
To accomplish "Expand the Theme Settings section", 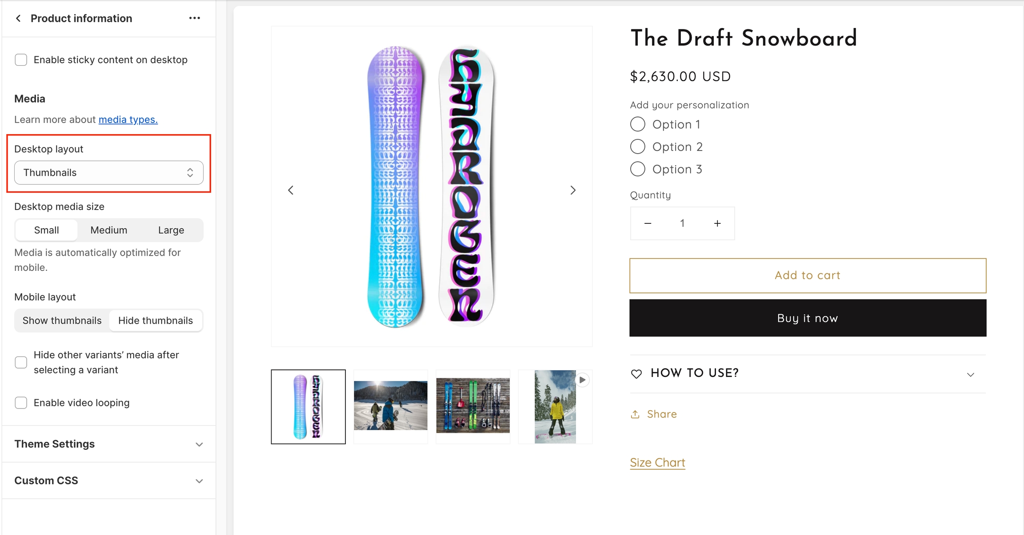I will point(108,444).
